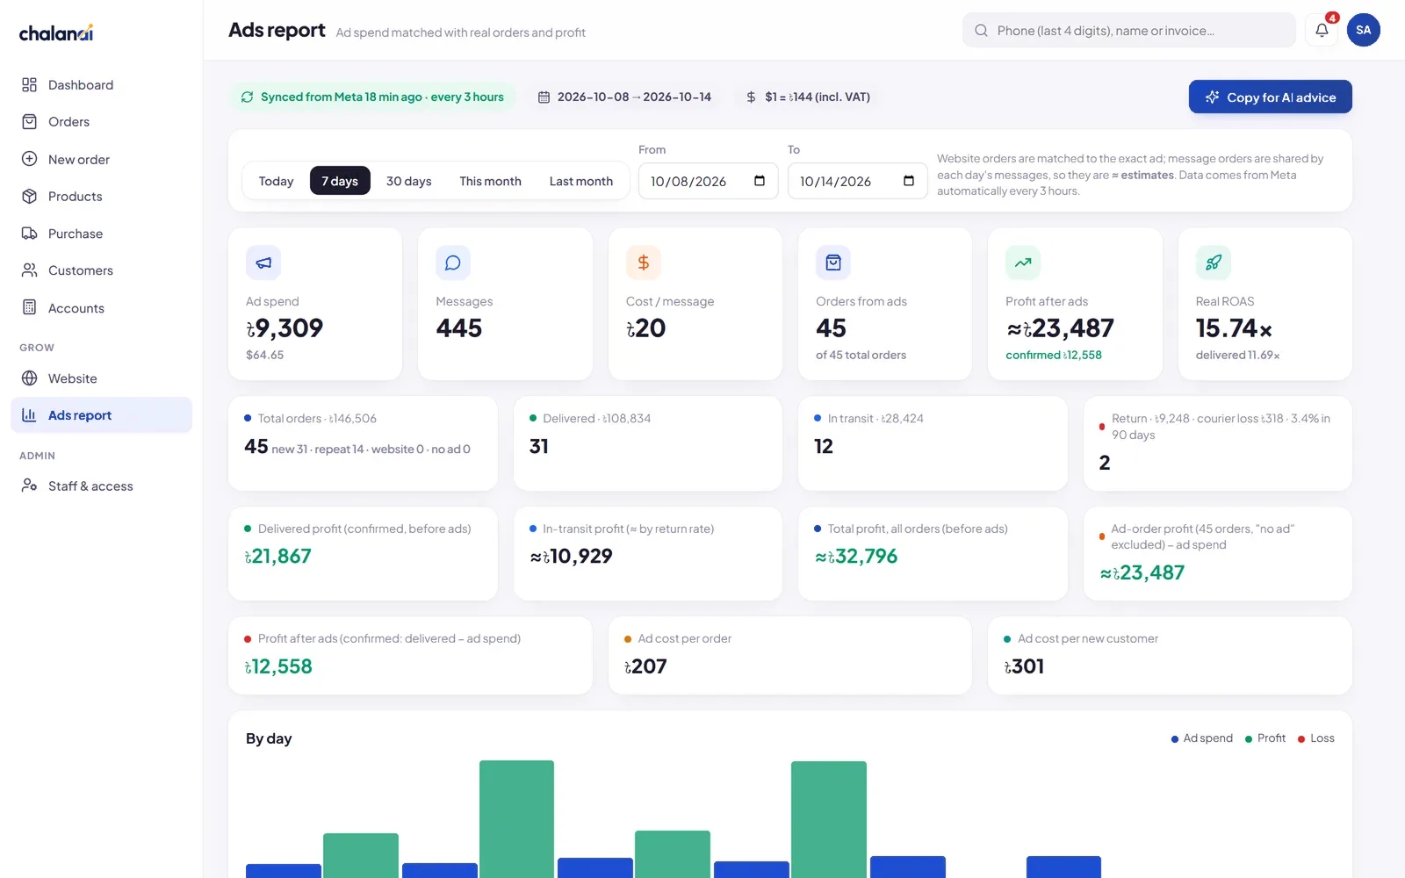Click the rocket icon on Real ROAS card
This screenshot has height=878, width=1405.
pyautogui.click(x=1214, y=263)
